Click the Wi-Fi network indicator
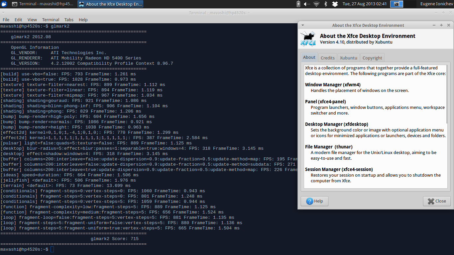This screenshot has height=255, width=454. (316, 4)
